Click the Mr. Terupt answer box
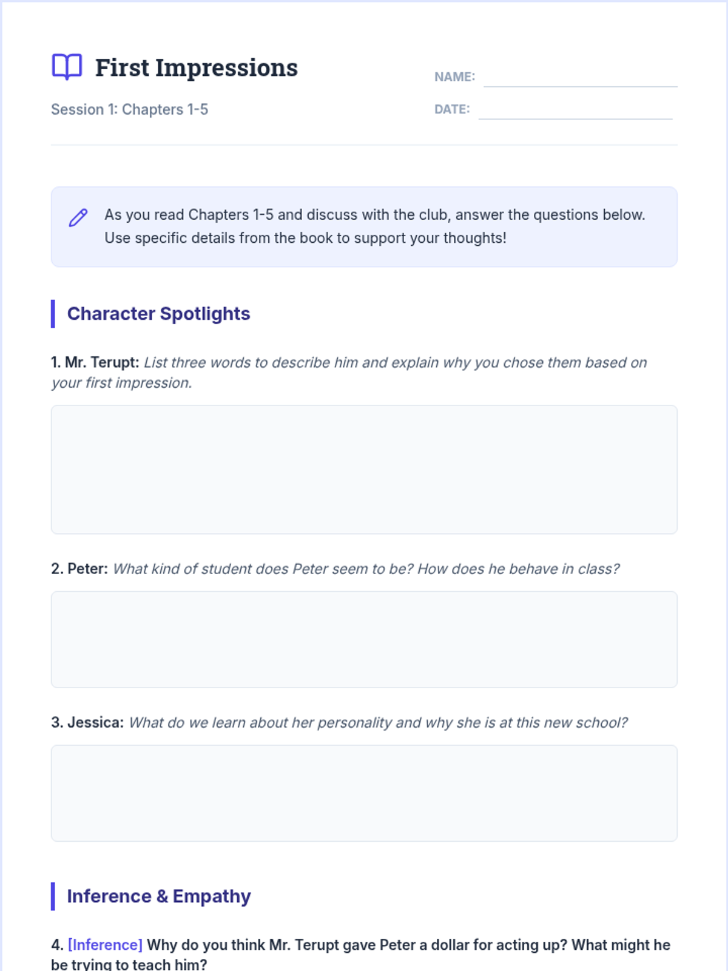This screenshot has height=971, width=728. pyautogui.click(x=364, y=469)
